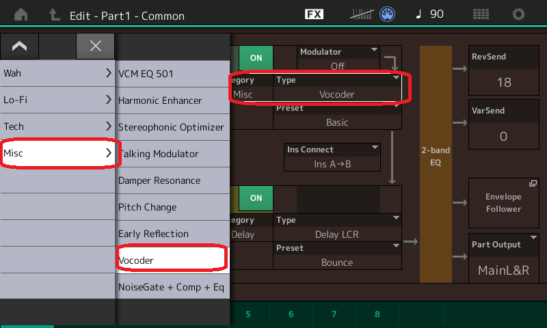This screenshot has height=328, width=547.
Task: Select Talking Modulator effect type
Action: click(x=171, y=154)
